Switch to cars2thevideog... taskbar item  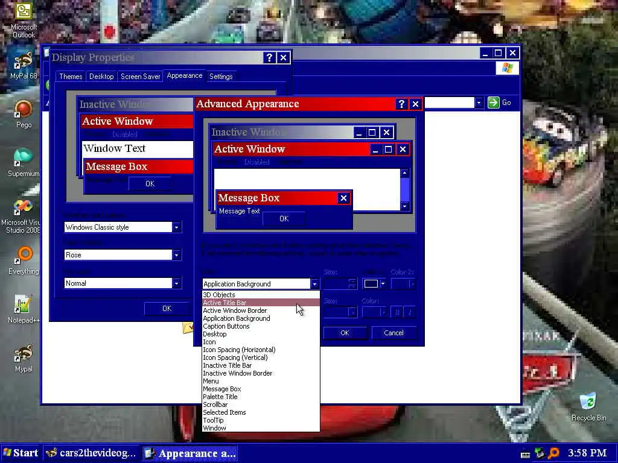92,453
